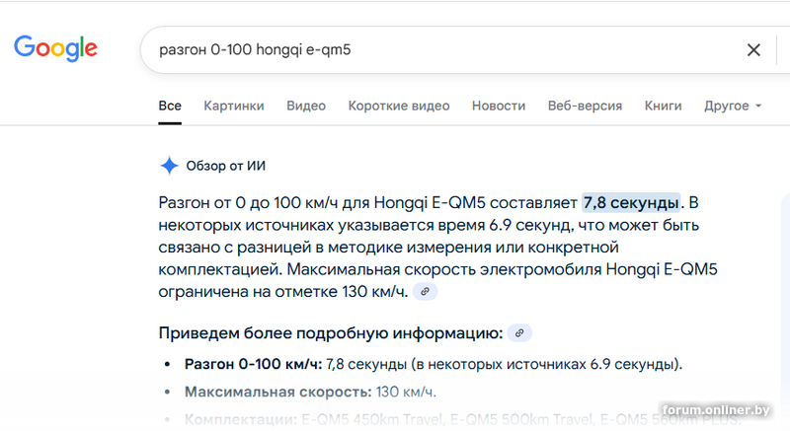Screen dimensions: 790x431
Task: Click the blue AI overview sparkle icon
Action: point(169,166)
